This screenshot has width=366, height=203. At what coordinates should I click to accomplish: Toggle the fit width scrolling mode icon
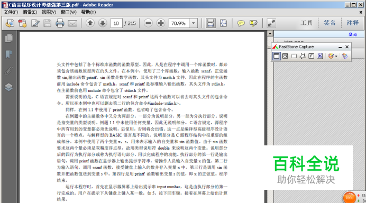click(211, 23)
